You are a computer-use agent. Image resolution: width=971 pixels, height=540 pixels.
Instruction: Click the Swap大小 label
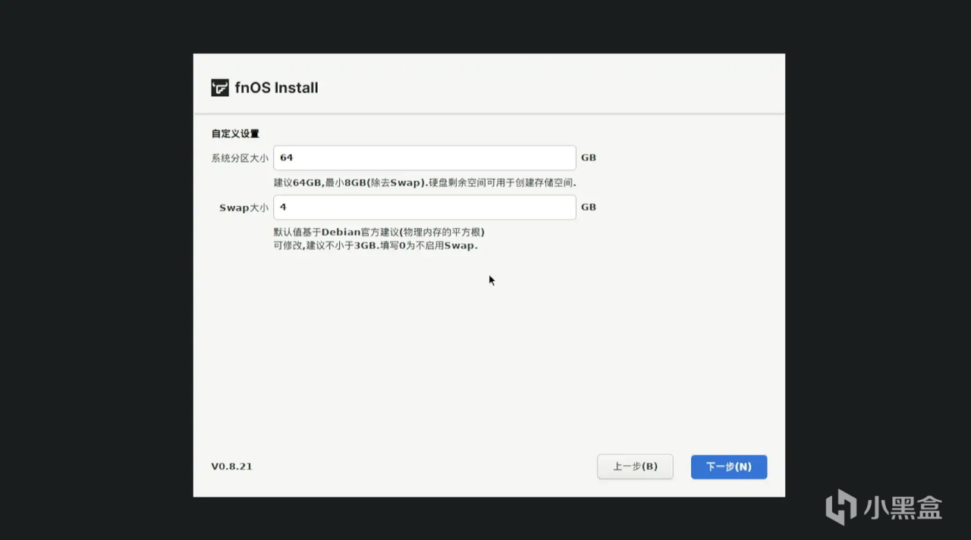(x=244, y=208)
